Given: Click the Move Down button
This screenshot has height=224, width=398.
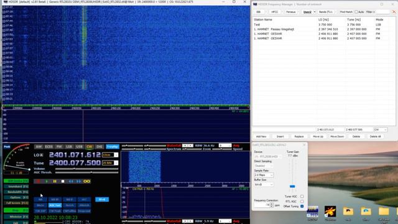Looking at the screenshot, I should (337, 137).
